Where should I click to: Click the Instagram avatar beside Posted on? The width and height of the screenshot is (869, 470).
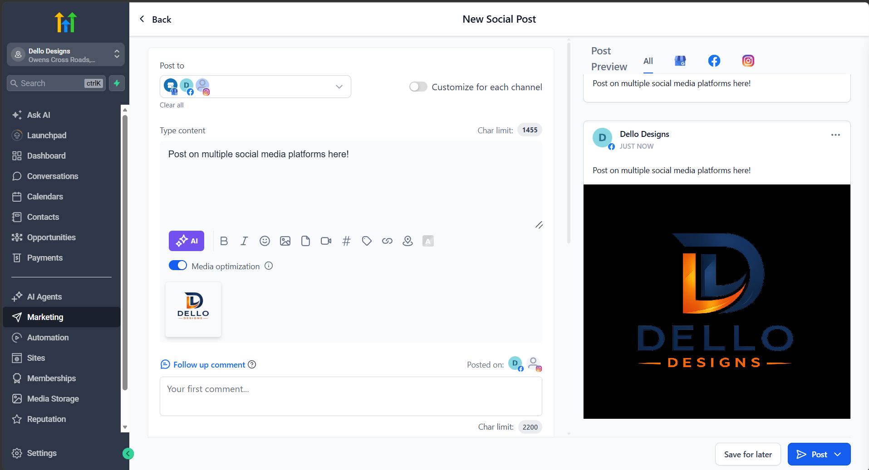click(535, 363)
